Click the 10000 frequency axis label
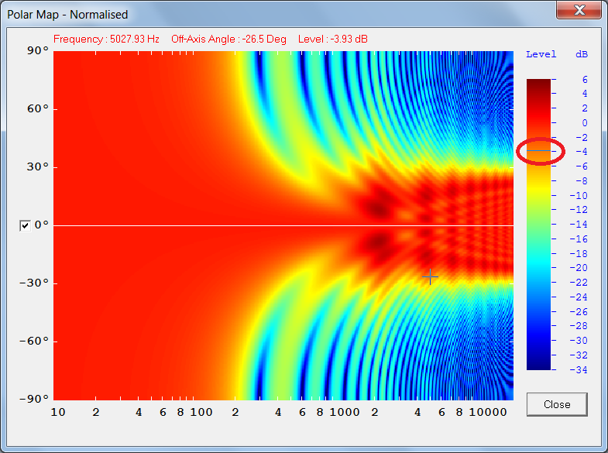Image resolution: width=608 pixels, height=453 pixels. (488, 412)
